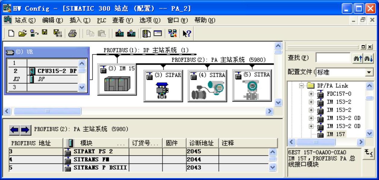Open the 编辑(E) menu
The width and height of the screenshot is (379, 180).
[x=53, y=20]
